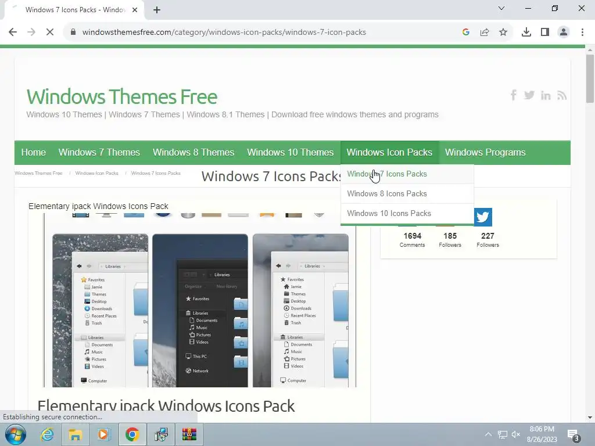Toggle the Chrome side panel
This screenshot has height=446, width=595.
pos(545,33)
